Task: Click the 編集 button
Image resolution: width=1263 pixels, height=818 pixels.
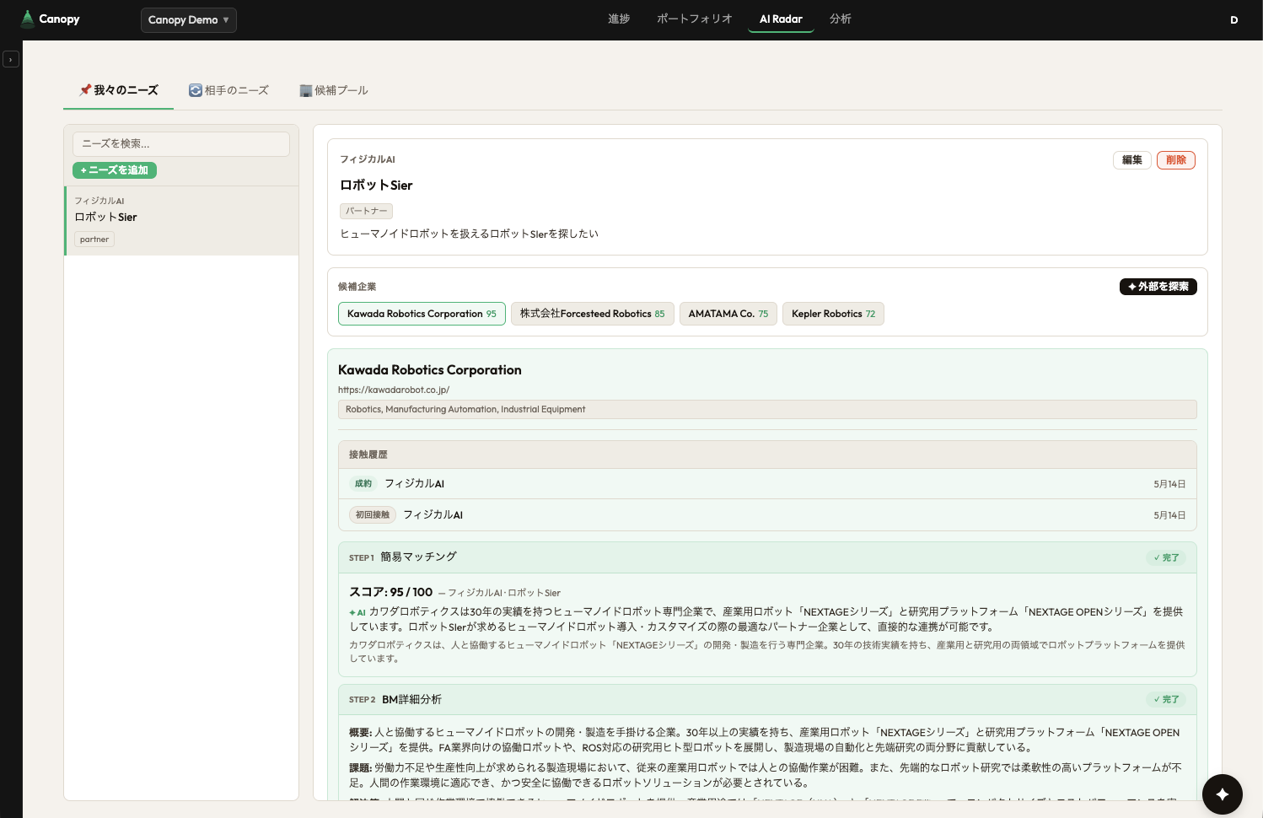Action: [1132, 160]
